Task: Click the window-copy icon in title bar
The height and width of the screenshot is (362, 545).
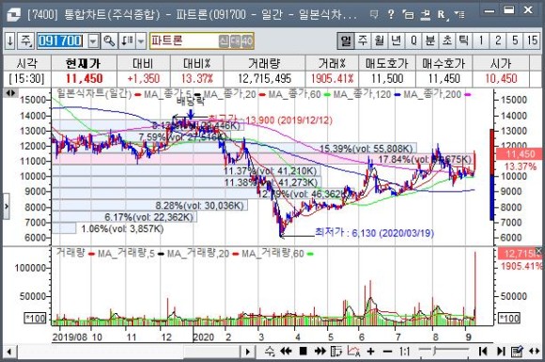Action: coord(408,14)
